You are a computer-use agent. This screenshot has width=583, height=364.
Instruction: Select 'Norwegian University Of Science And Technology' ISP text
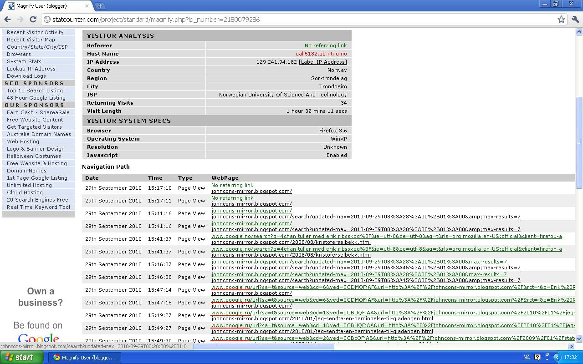283,95
